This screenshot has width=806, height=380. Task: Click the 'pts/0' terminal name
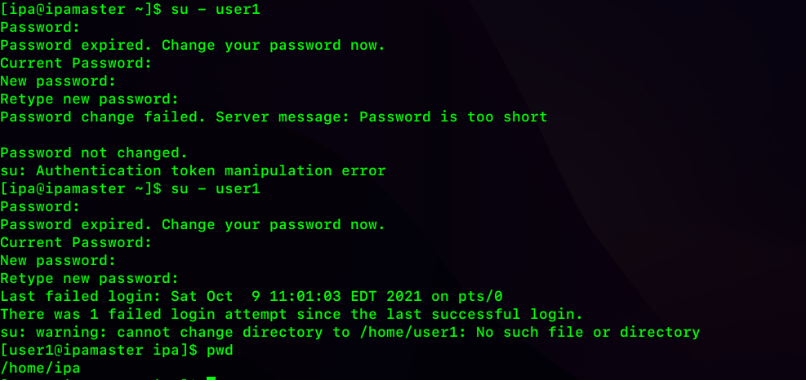(480, 296)
